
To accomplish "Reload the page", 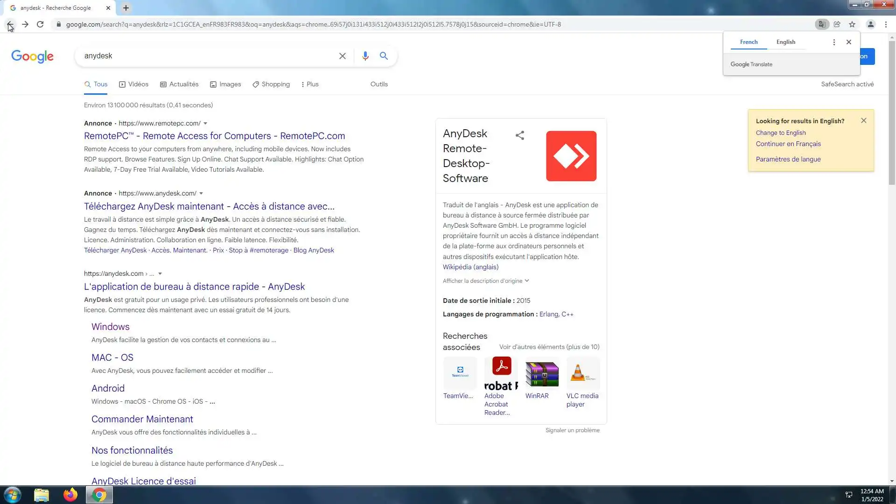I will (40, 24).
